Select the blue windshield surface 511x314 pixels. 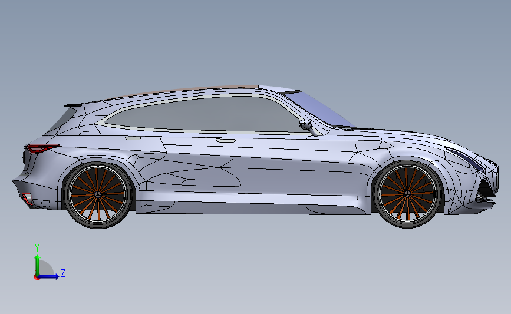click(319, 109)
